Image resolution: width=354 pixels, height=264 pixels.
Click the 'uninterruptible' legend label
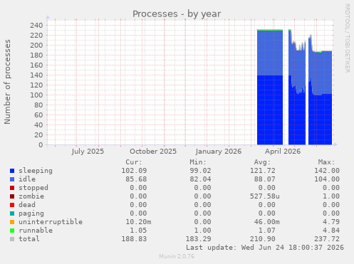51,222
